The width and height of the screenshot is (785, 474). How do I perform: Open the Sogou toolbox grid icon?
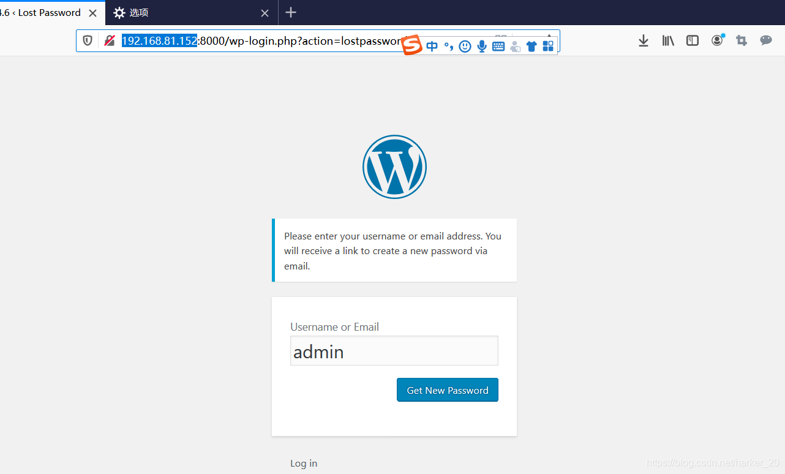[x=548, y=46]
